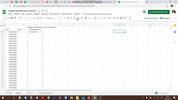Open text rotation options
178x100 pixels.
(x=110, y=18)
